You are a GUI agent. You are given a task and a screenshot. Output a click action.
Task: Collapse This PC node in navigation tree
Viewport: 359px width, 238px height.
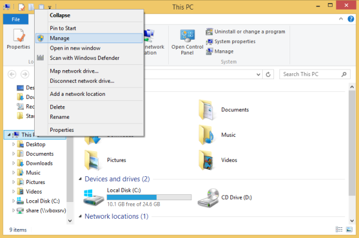pos(9,135)
